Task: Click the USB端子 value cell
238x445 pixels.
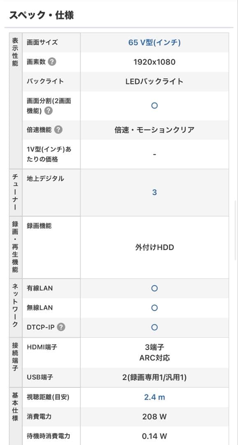Action: point(154,377)
